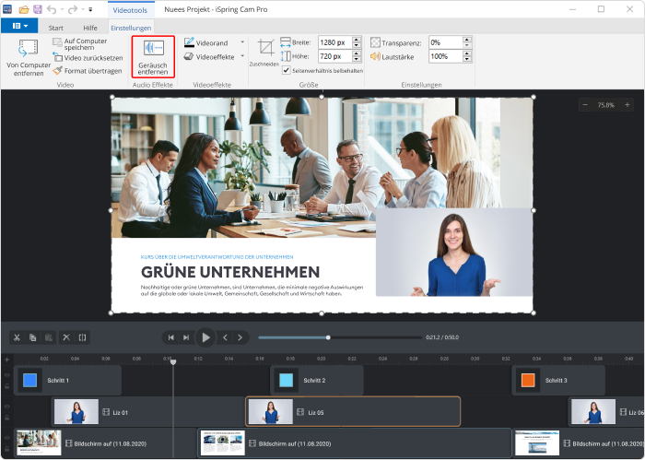Viewport: 645px width, 460px height.
Task: Click the Lautstärke speaker icon
Action: click(x=375, y=56)
